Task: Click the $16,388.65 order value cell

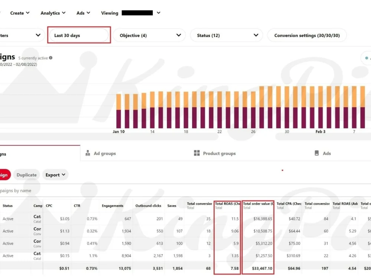Action: click(x=263, y=219)
